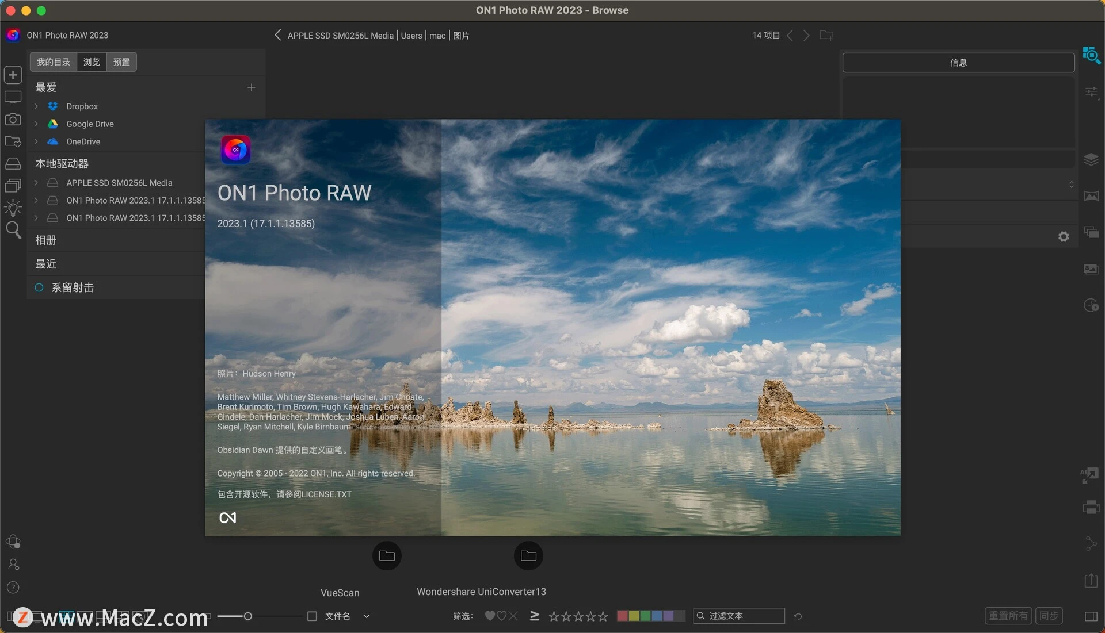This screenshot has height=633, width=1105.
Task: Toggle the filename sort direction checkbox
Action: [x=312, y=616]
